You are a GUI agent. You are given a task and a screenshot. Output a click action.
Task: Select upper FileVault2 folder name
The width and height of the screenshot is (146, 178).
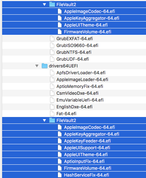coord(66,5)
